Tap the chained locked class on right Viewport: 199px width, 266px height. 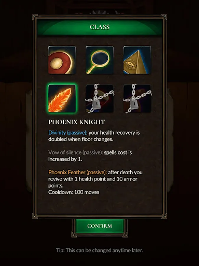[137, 98]
